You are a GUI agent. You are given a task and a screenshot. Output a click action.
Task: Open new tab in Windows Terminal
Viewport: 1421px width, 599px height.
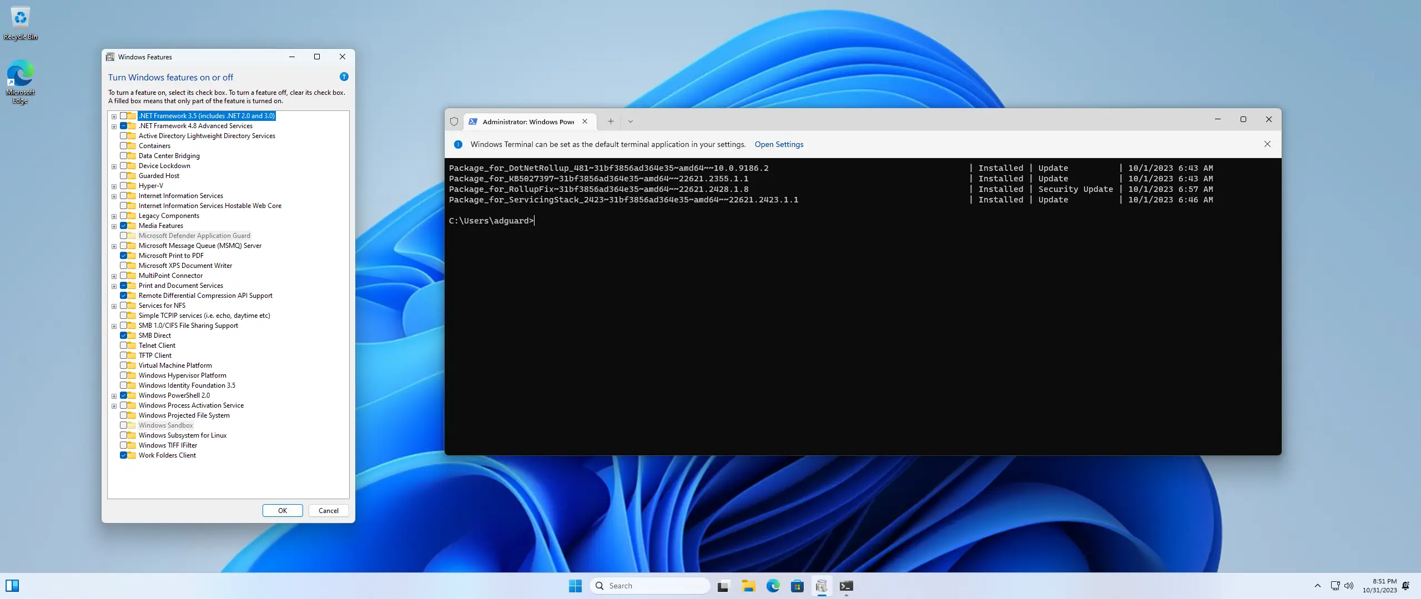(611, 121)
